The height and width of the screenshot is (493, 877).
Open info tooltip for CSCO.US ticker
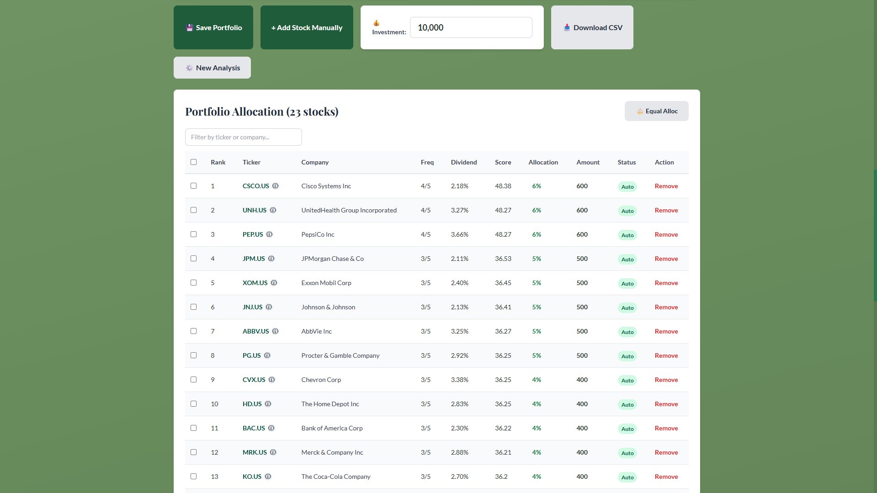click(x=275, y=186)
